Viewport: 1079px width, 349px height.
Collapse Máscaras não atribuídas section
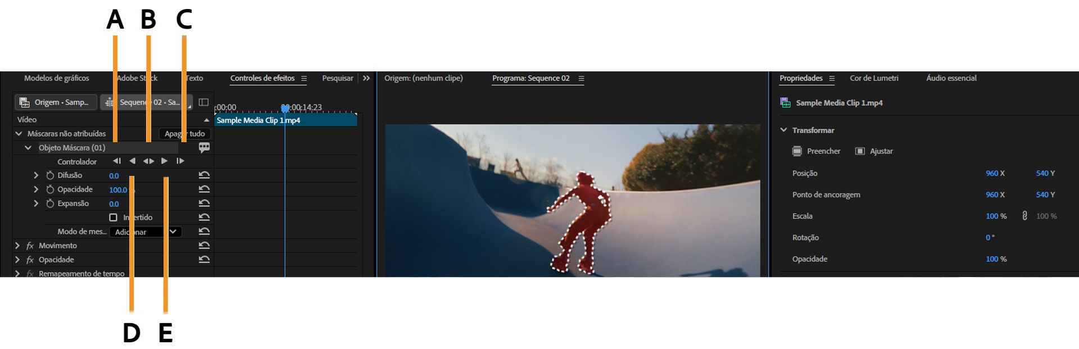pyautogui.click(x=19, y=134)
